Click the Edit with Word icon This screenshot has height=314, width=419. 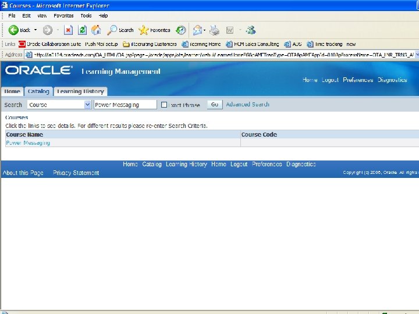coord(230,30)
